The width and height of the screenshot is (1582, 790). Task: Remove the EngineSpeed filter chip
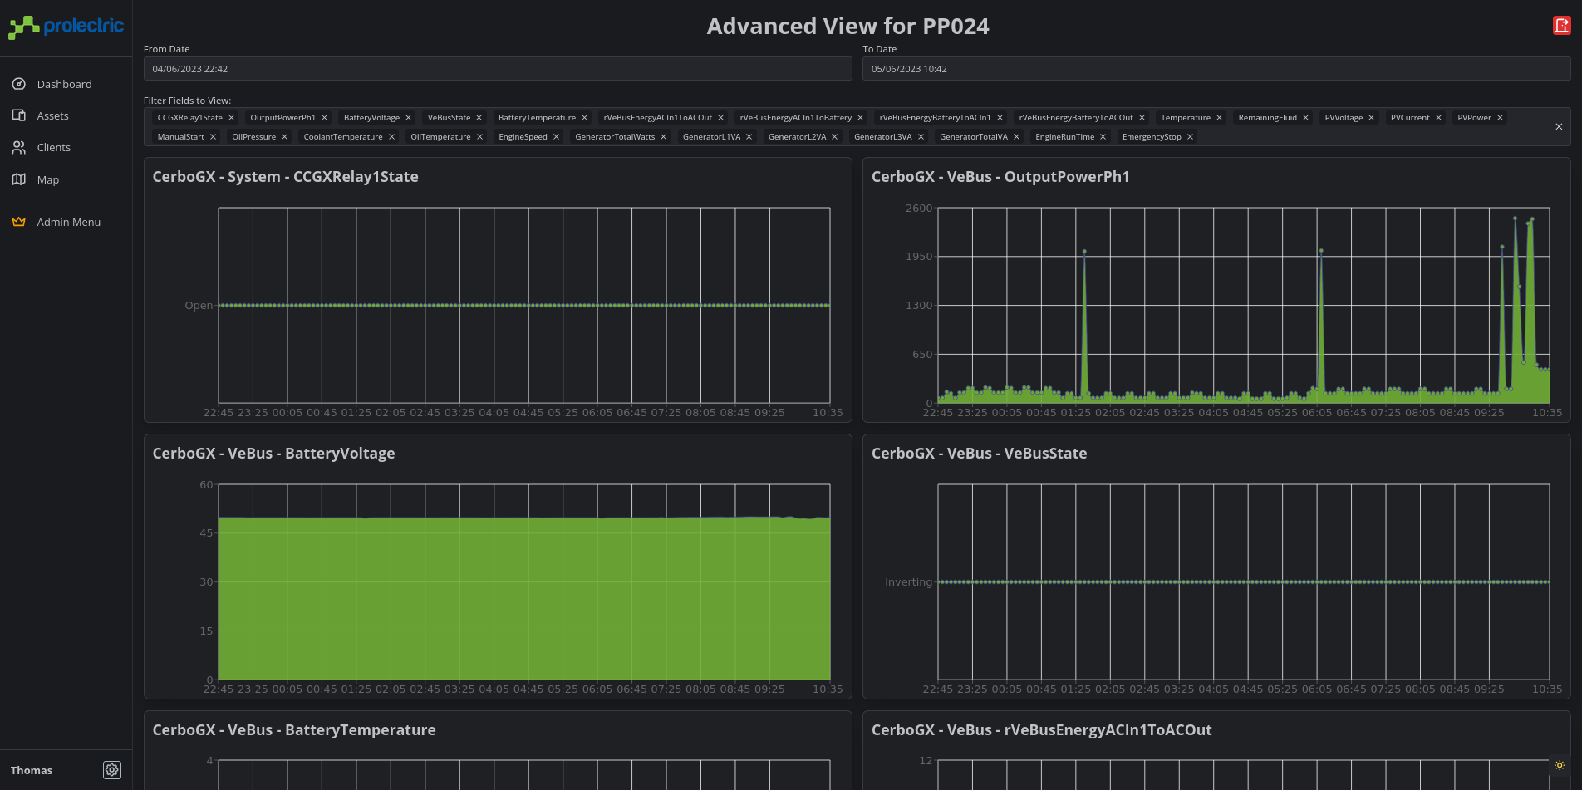pos(556,137)
